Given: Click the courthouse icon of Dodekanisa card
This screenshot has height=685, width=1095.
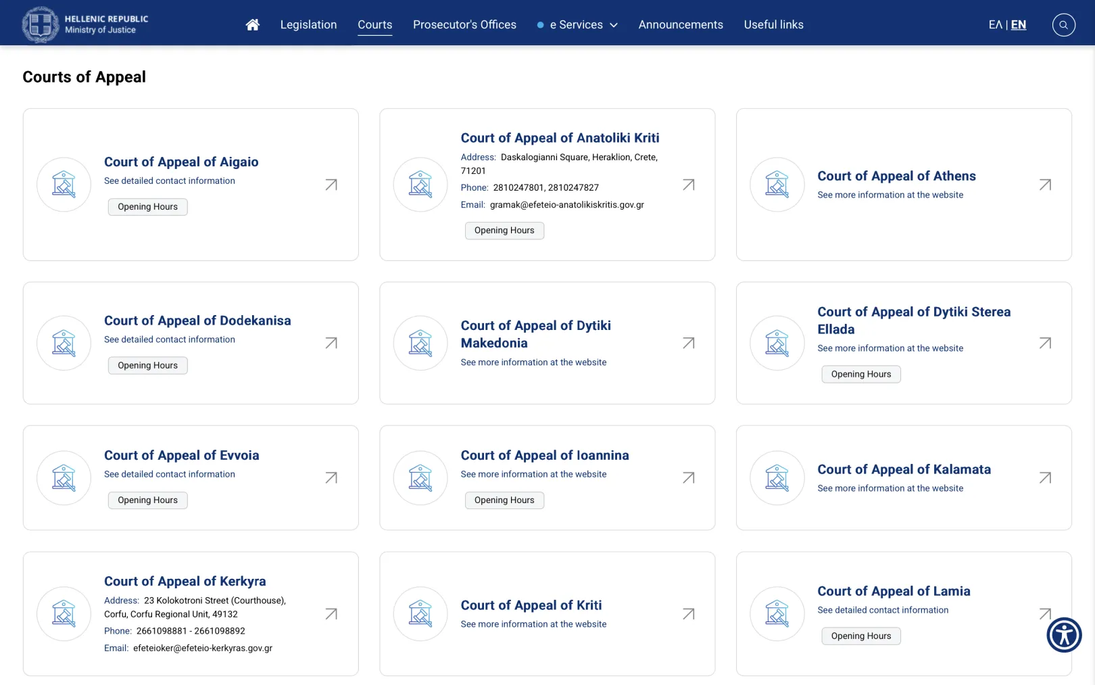Looking at the screenshot, I should click(64, 343).
